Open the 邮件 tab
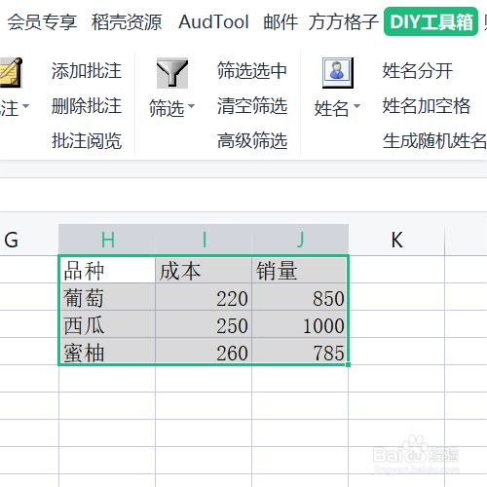Image resolution: width=487 pixels, height=487 pixels. [281, 22]
